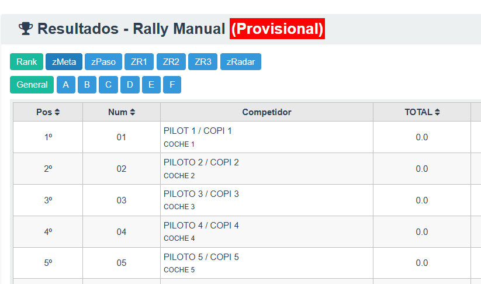The width and height of the screenshot is (481, 284).
Task: Sort by the Num column arrows
Action: click(x=133, y=112)
